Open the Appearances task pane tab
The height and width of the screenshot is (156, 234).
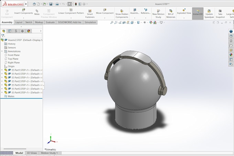click(231, 55)
